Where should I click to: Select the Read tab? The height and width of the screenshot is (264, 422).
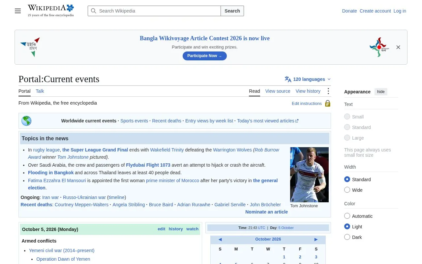point(255,91)
